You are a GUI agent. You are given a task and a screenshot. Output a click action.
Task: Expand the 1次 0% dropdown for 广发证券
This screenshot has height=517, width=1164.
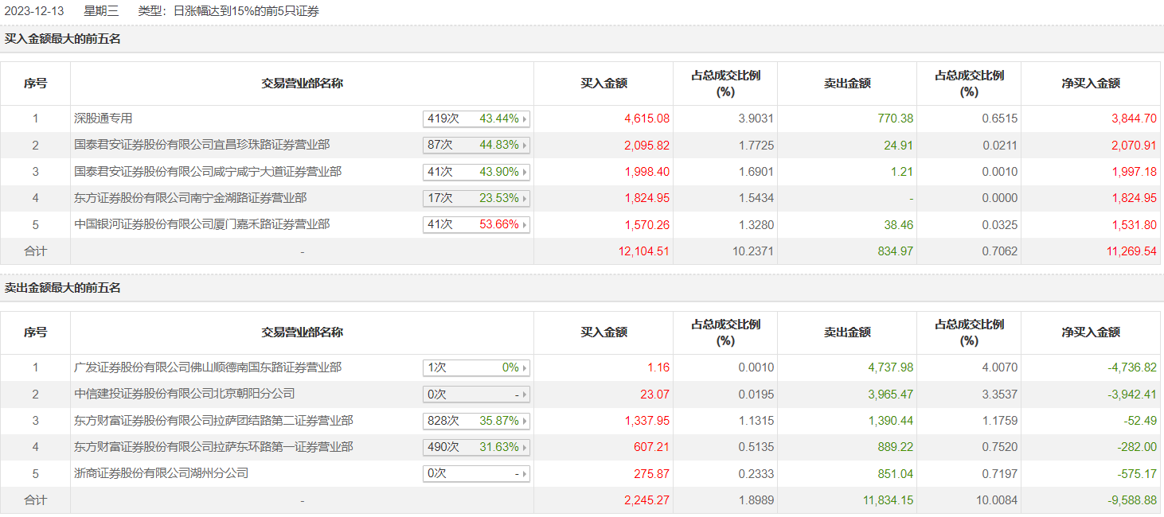(476, 367)
